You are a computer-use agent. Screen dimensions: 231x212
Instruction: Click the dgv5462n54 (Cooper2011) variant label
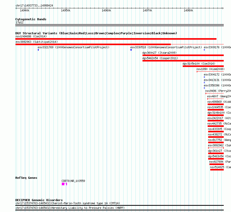(x=160, y=58)
